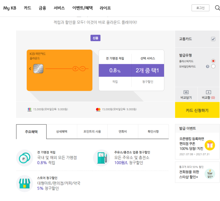Click the Star 할인+ icon
Viewport: 220px width, 201px height.
coord(210,174)
